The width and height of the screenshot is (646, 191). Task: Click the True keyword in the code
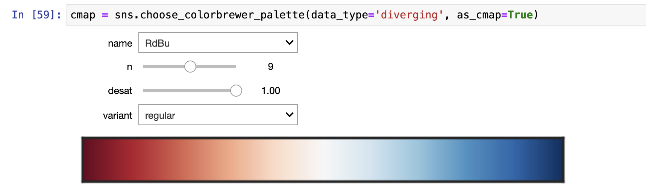pos(520,15)
